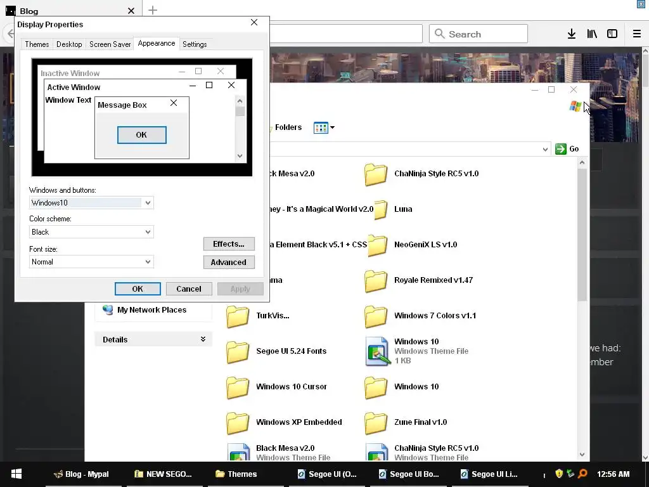Click the Folders toolbar button
The image size is (649, 487).
[x=285, y=127]
